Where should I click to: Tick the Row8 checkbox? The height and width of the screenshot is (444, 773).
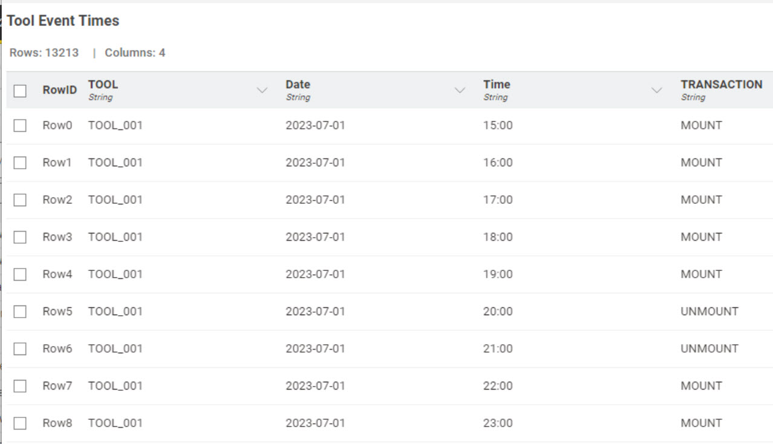pyautogui.click(x=20, y=423)
